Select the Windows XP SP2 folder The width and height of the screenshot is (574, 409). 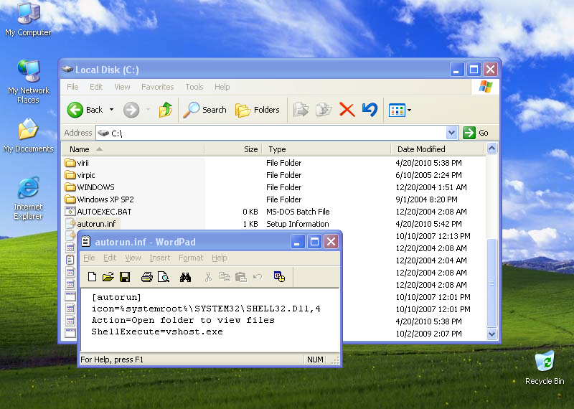99,199
